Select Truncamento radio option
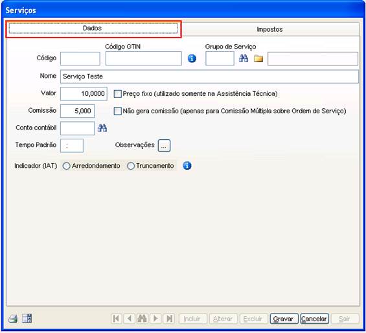The image size is (366, 333). click(x=131, y=166)
